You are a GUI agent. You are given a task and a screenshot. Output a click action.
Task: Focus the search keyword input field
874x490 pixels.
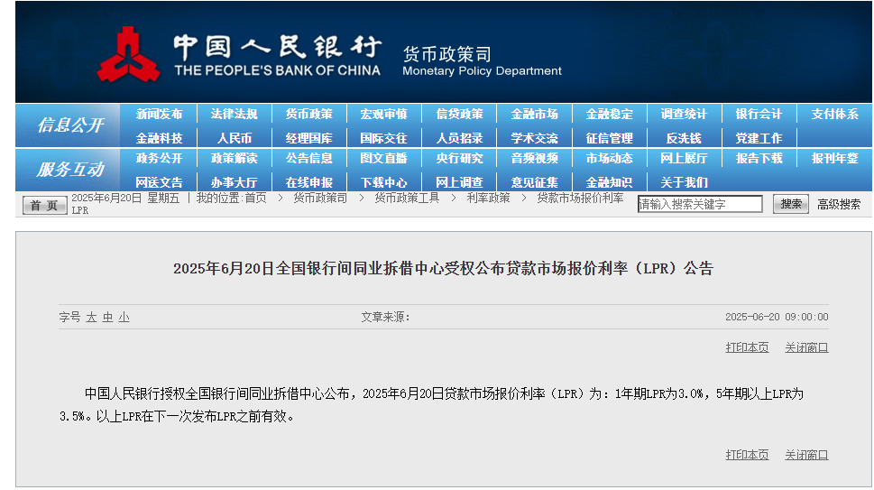pyautogui.click(x=700, y=205)
